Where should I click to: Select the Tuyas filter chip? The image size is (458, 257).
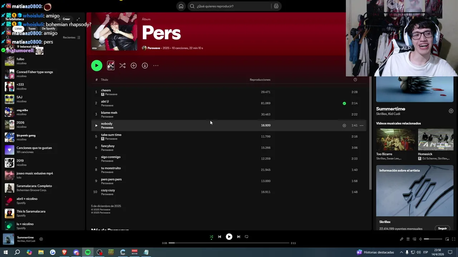pos(32,29)
